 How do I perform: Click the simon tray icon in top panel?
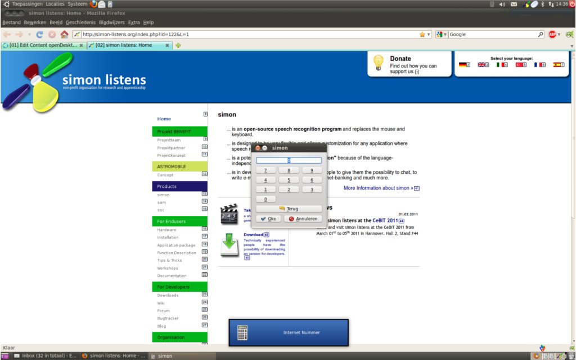tap(526, 4)
